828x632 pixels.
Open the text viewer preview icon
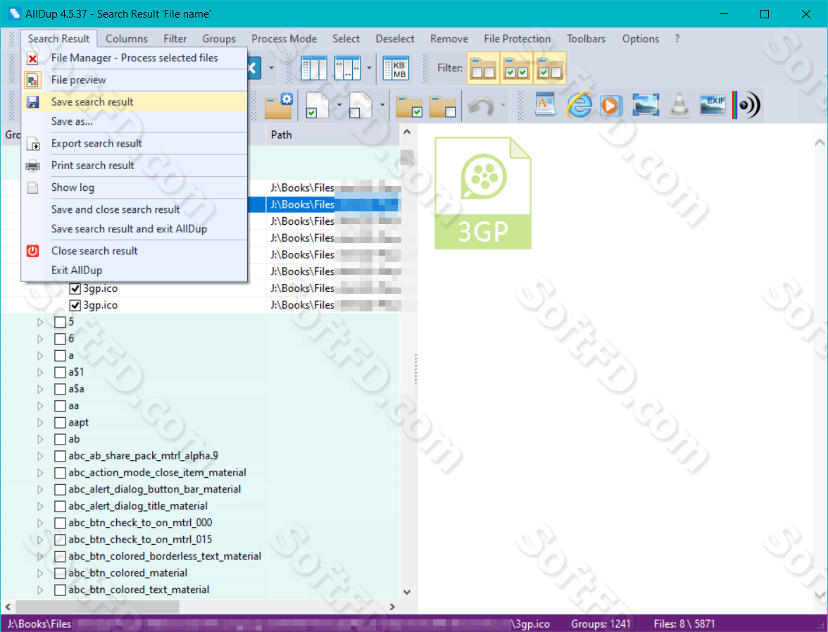tap(544, 104)
